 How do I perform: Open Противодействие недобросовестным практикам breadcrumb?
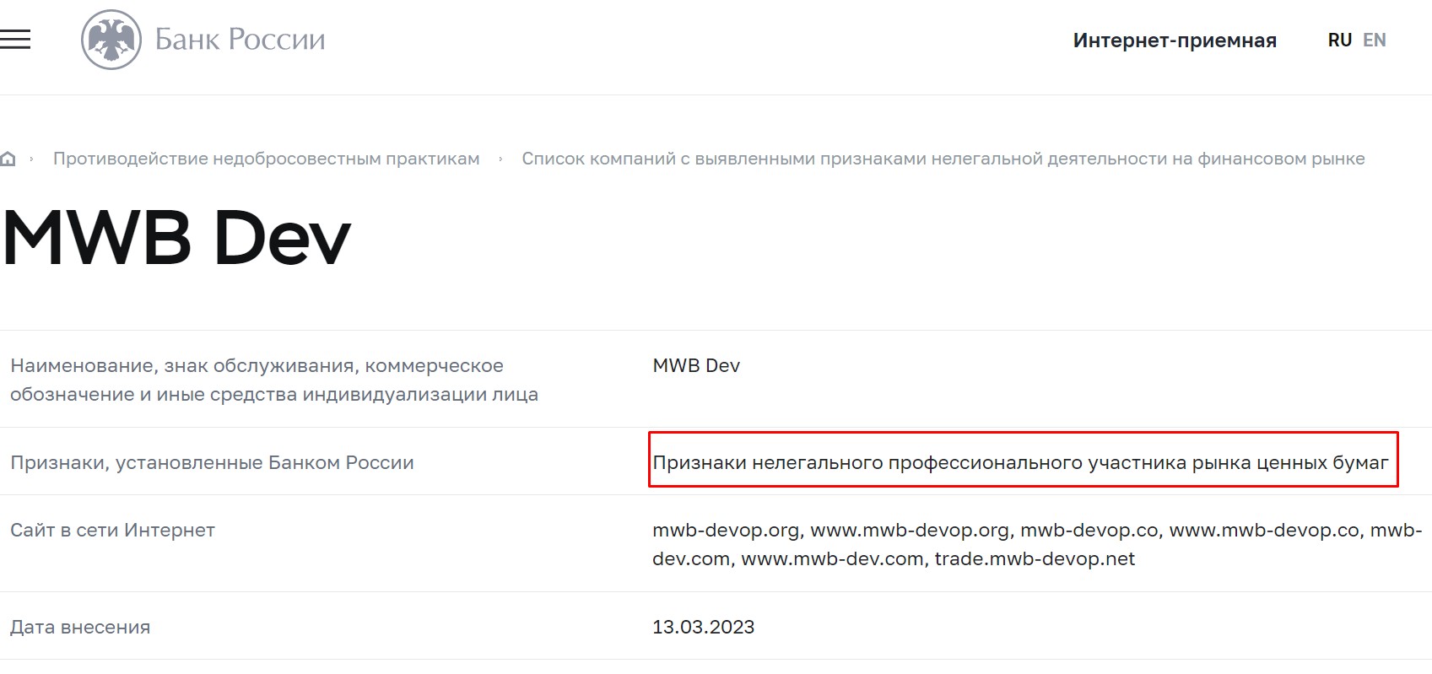click(x=266, y=159)
